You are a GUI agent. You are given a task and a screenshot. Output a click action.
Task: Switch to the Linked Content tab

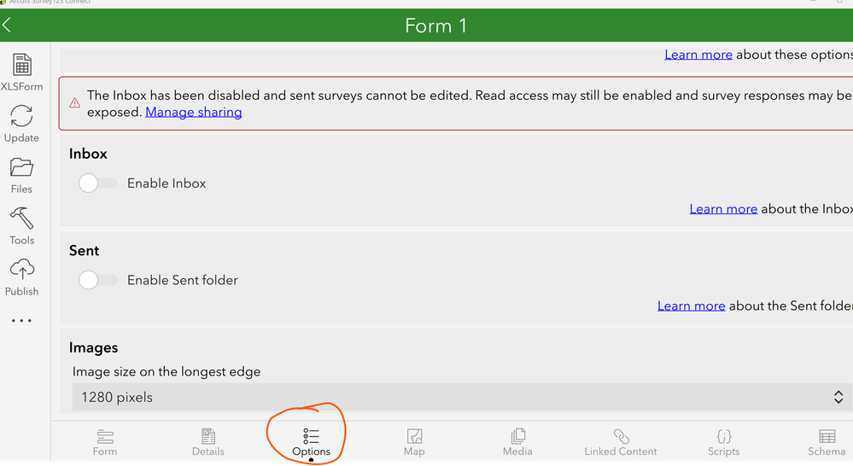coord(621,442)
